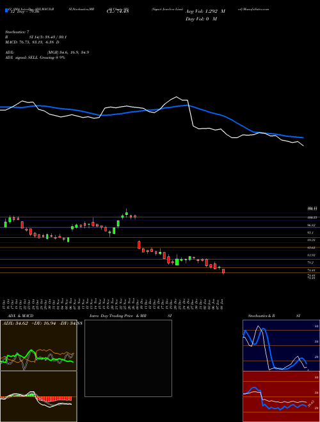This screenshot has width=320, height=422.
Task: Click the 93.1 price axis label
Action: [x=312, y=233]
